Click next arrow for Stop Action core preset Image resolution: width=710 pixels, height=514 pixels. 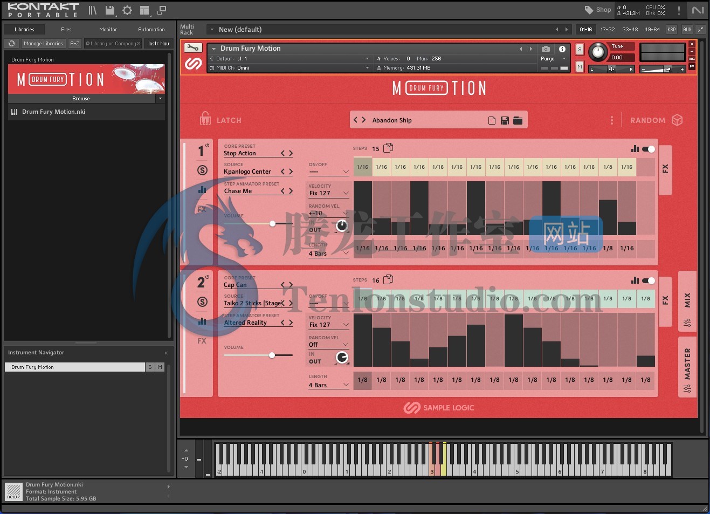click(x=291, y=154)
